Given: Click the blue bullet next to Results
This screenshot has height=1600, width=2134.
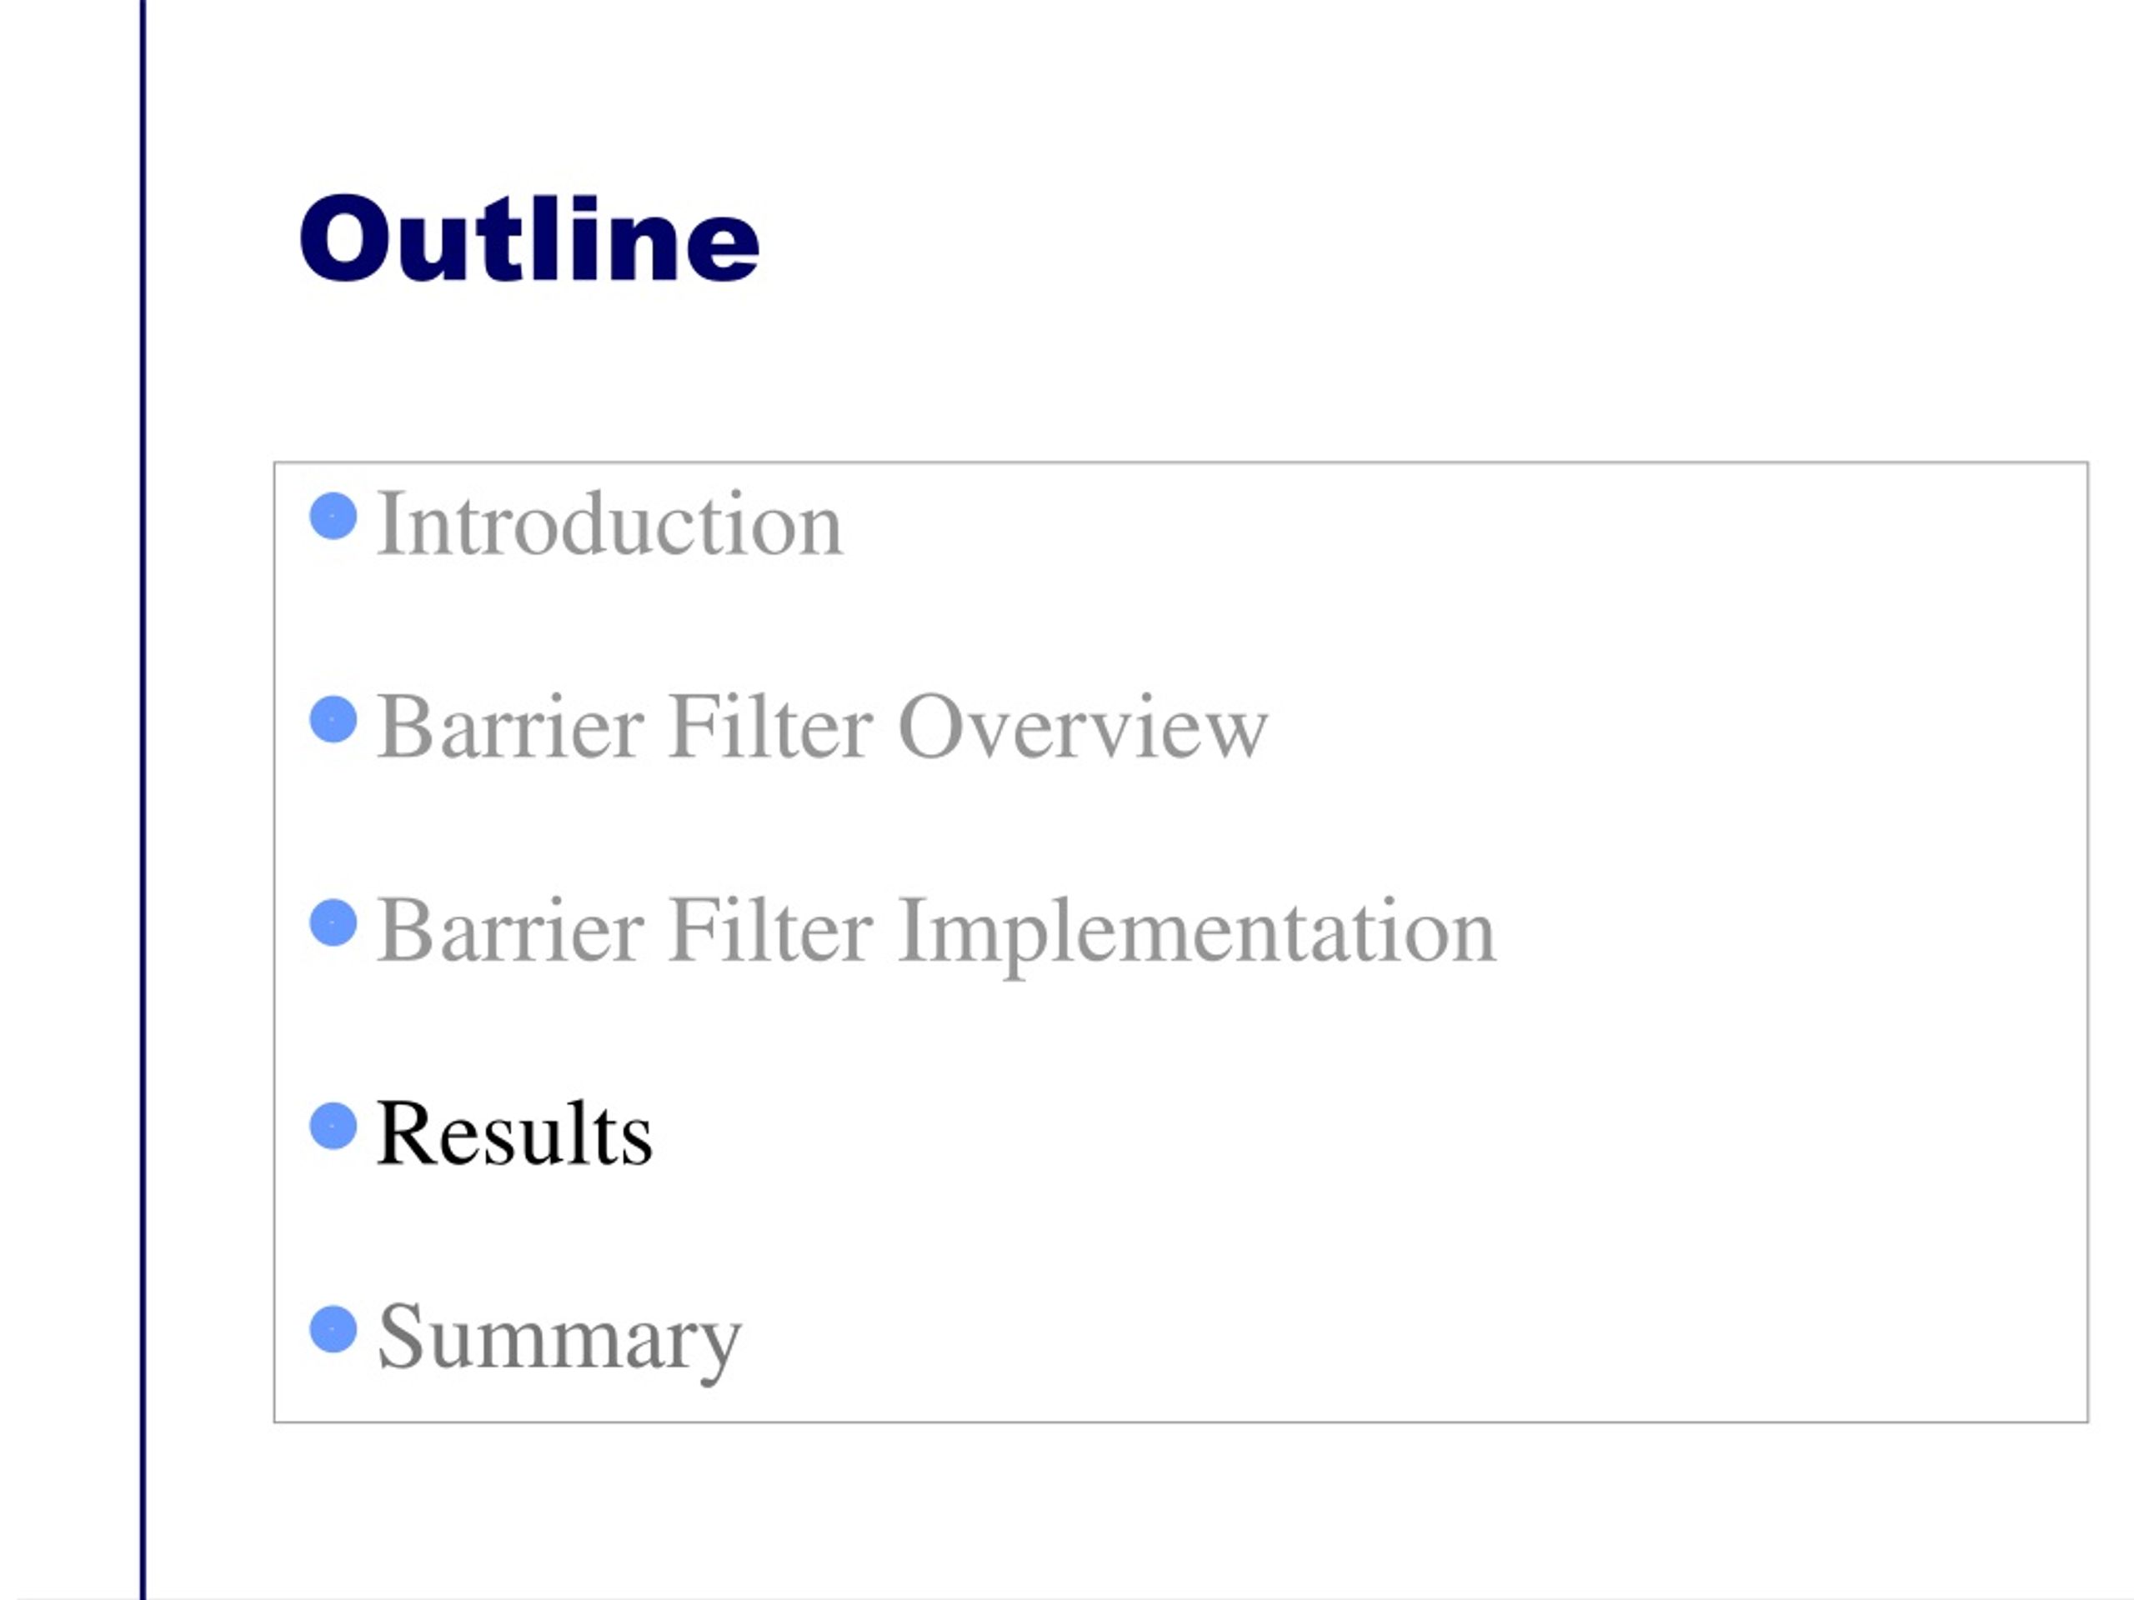Looking at the screenshot, I should pyautogui.click(x=333, y=1127).
